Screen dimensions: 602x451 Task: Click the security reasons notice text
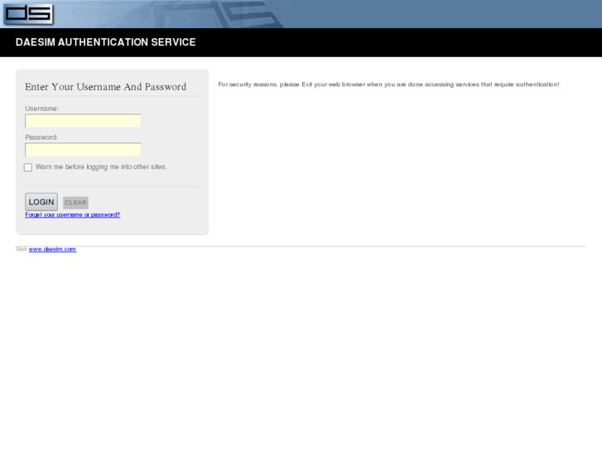[x=388, y=84]
